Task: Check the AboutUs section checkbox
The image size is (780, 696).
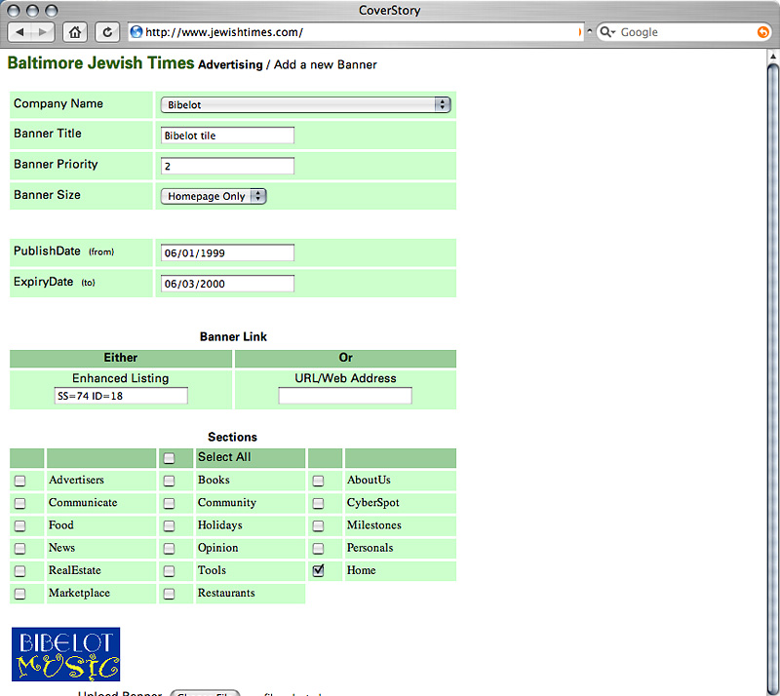Action: point(318,481)
